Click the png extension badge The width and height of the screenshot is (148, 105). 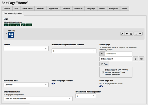pyautogui.click(x=18, y=25)
